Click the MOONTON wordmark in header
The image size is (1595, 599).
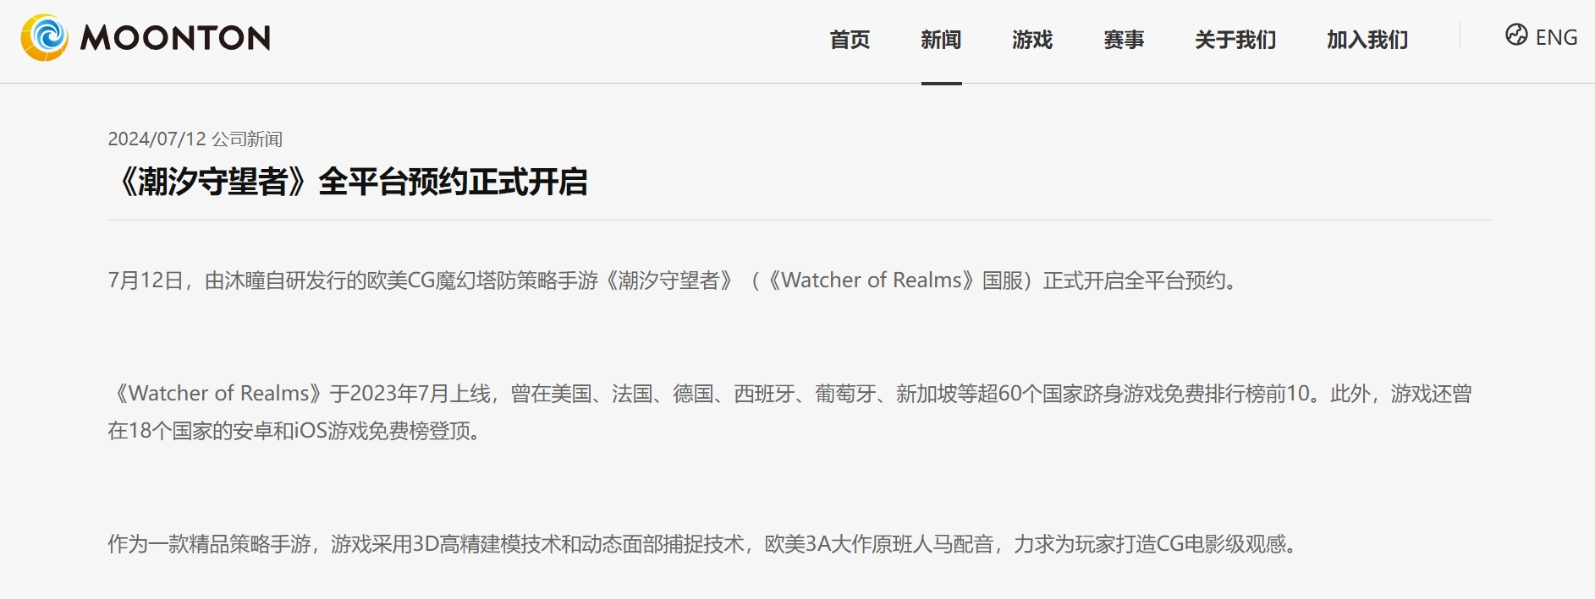(175, 38)
